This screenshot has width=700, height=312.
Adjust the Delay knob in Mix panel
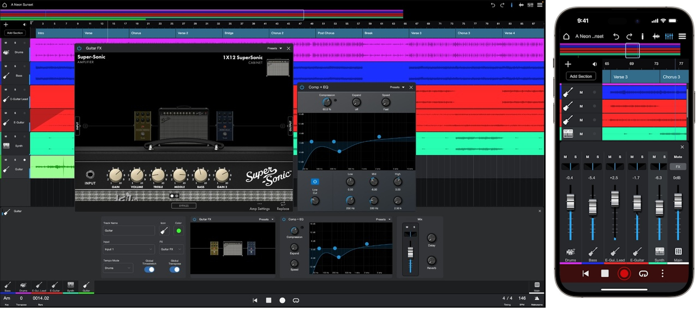432,238
